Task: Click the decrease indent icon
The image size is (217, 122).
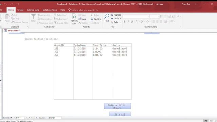Action: [169, 16]
